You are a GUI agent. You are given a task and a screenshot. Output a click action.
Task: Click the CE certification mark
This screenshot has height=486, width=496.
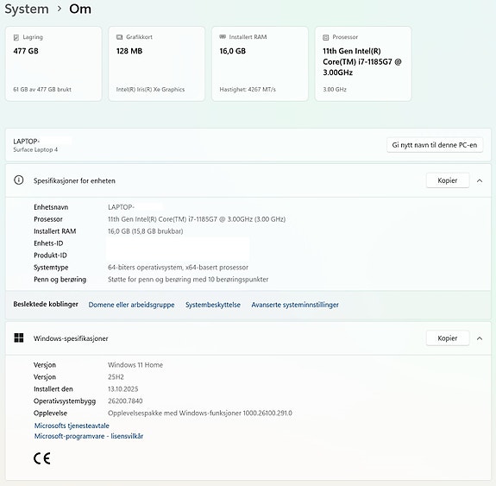[41, 458]
